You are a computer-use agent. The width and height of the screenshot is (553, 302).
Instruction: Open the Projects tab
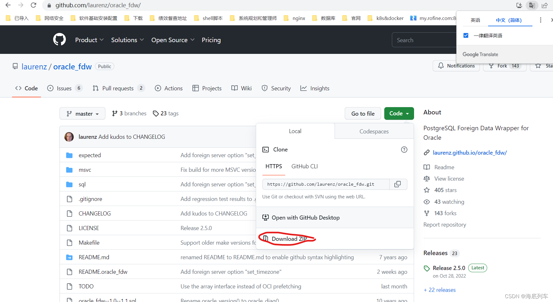tap(207, 88)
